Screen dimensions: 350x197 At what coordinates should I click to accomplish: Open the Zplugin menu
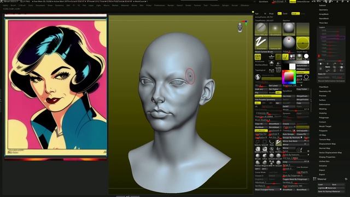pos(226,5)
